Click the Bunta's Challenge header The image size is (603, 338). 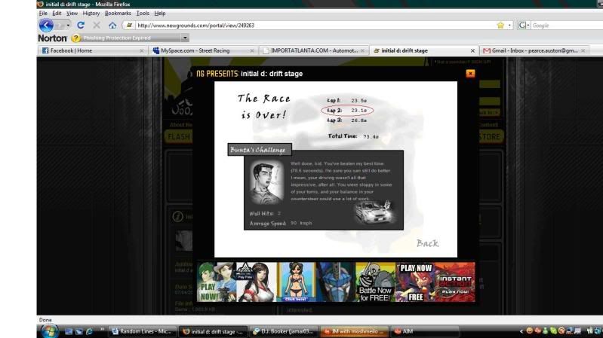[260, 150]
